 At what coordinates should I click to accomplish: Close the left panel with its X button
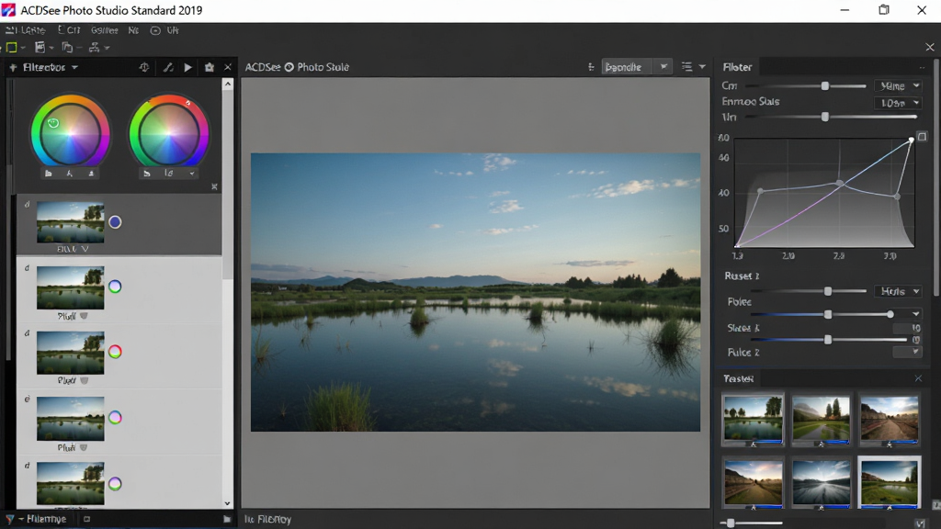pos(228,67)
